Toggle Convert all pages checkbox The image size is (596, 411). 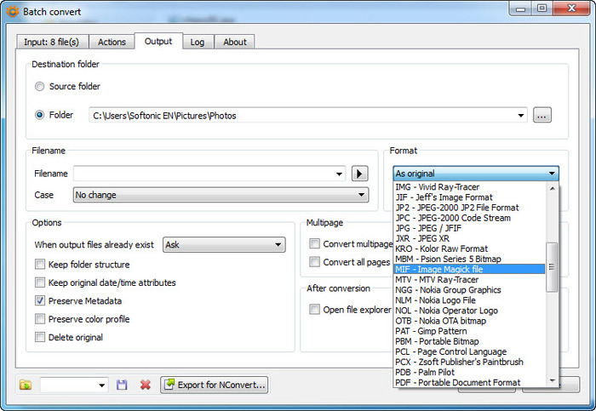pos(314,262)
